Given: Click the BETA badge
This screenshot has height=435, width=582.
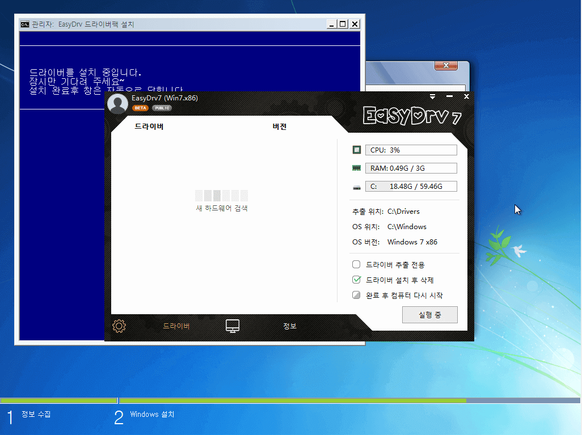Looking at the screenshot, I should click(x=140, y=108).
